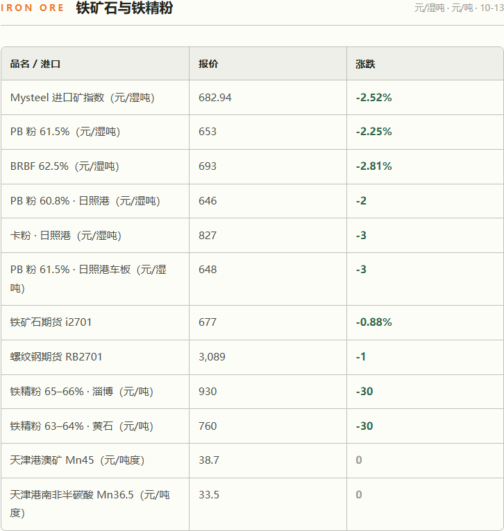Click the 0 change in Mn36.5 row
The height and width of the screenshot is (531, 504).
coord(359,495)
